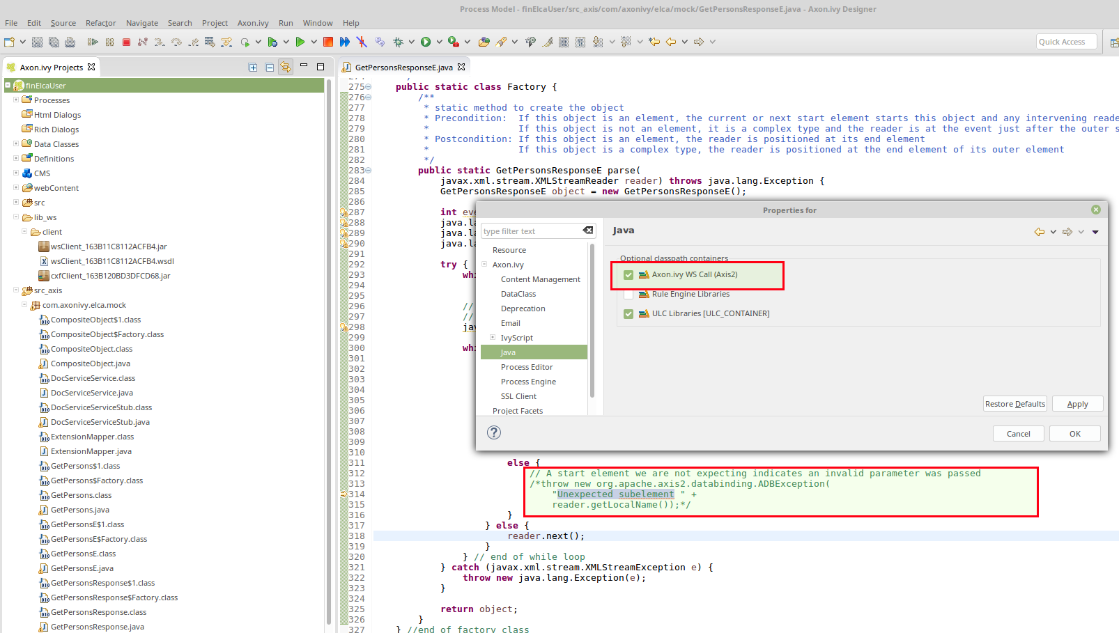This screenshot has height=633, width=1119.
Task: Click the Save toolbar icon
Action: pos(38,42)
